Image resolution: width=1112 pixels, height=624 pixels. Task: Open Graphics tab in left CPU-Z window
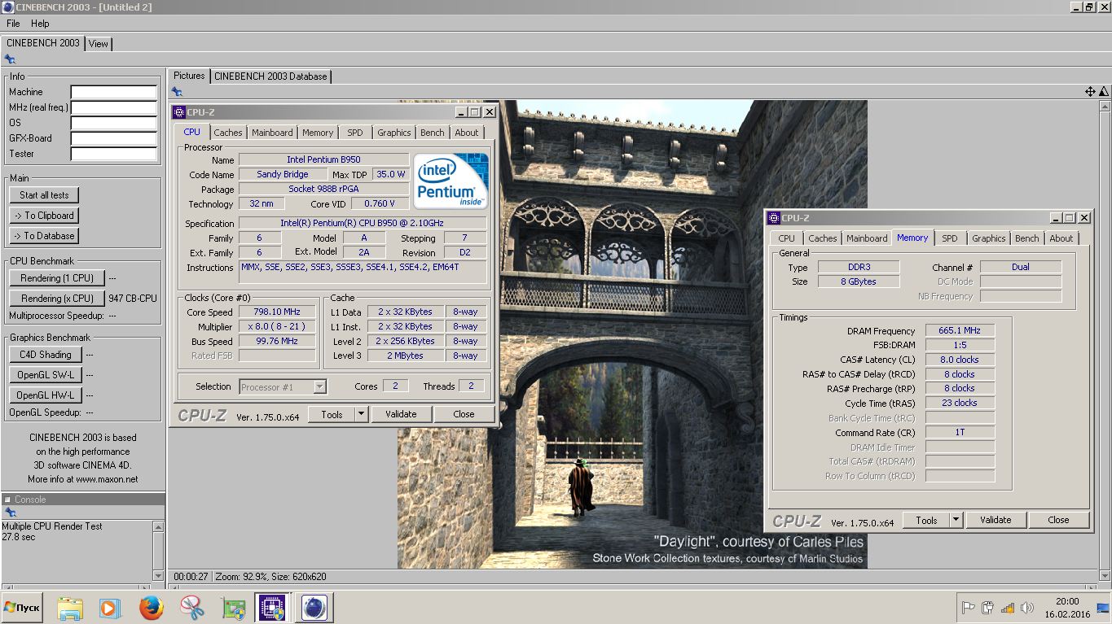click(394, 133)
